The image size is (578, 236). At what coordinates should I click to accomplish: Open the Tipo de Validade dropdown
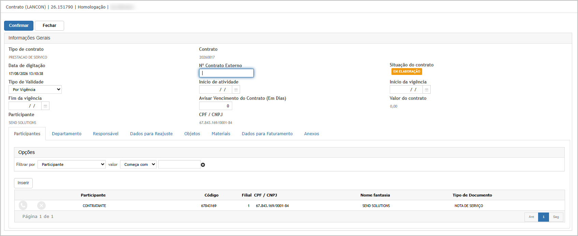(35, 90)
